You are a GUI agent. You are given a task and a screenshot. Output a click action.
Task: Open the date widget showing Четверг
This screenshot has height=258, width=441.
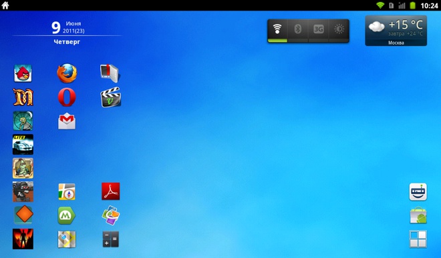pos(67,33)
